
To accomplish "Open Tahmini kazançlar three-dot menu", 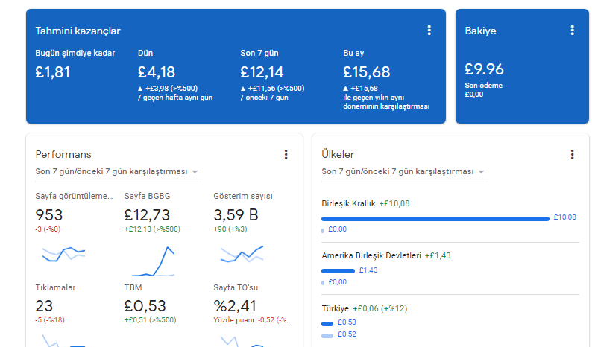I will (429, 31).
